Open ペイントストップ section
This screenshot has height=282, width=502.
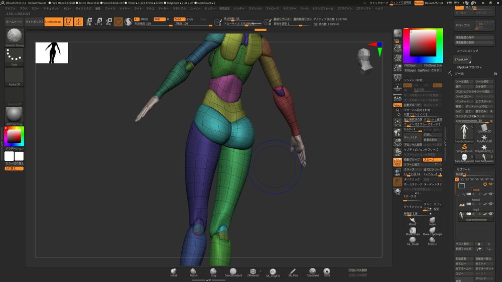467,51
